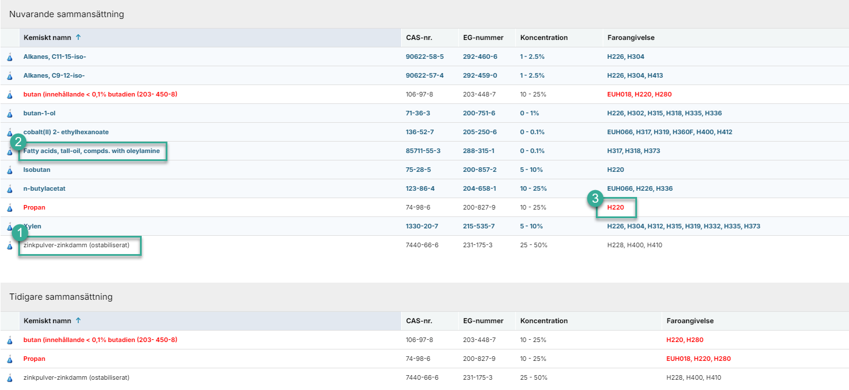Click CAS number 71-36-3
The width and height of the screenshot is (849, 390).
pyautogui.click(x=418, y=114)
